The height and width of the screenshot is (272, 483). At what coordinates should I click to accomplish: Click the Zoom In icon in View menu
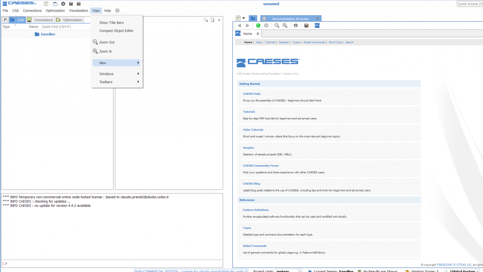pos(95,51)
